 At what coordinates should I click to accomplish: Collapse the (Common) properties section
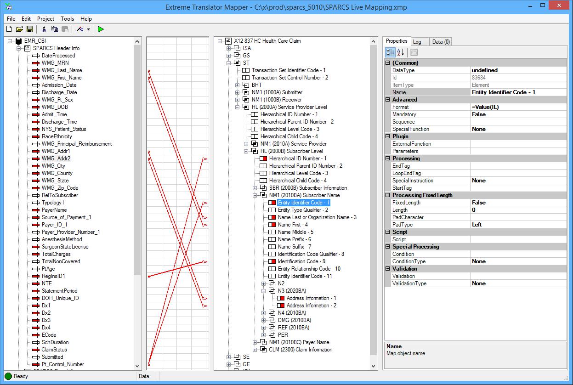point(388,63)
